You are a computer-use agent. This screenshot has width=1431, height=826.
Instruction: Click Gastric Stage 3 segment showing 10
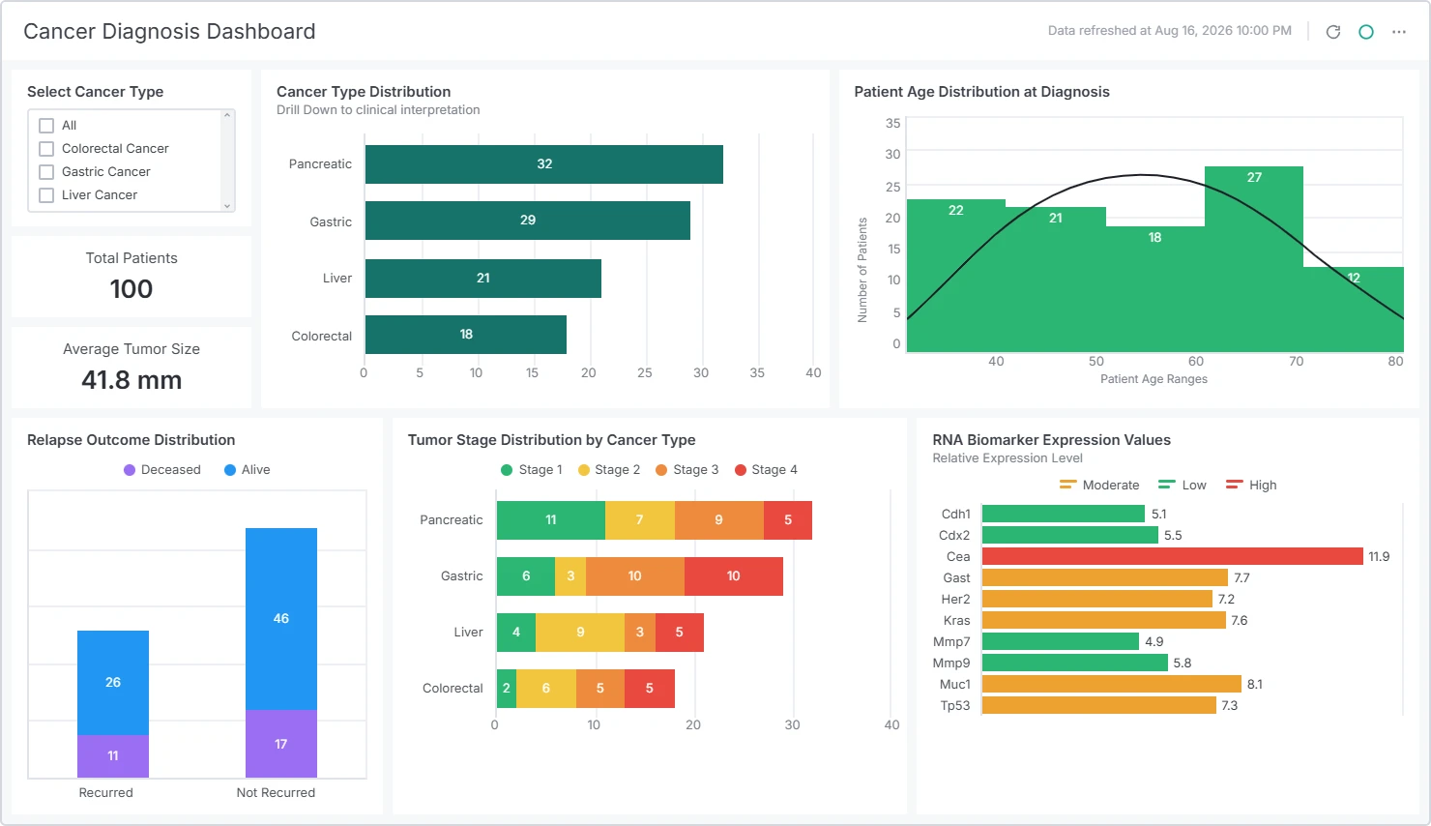pos(635,576)
